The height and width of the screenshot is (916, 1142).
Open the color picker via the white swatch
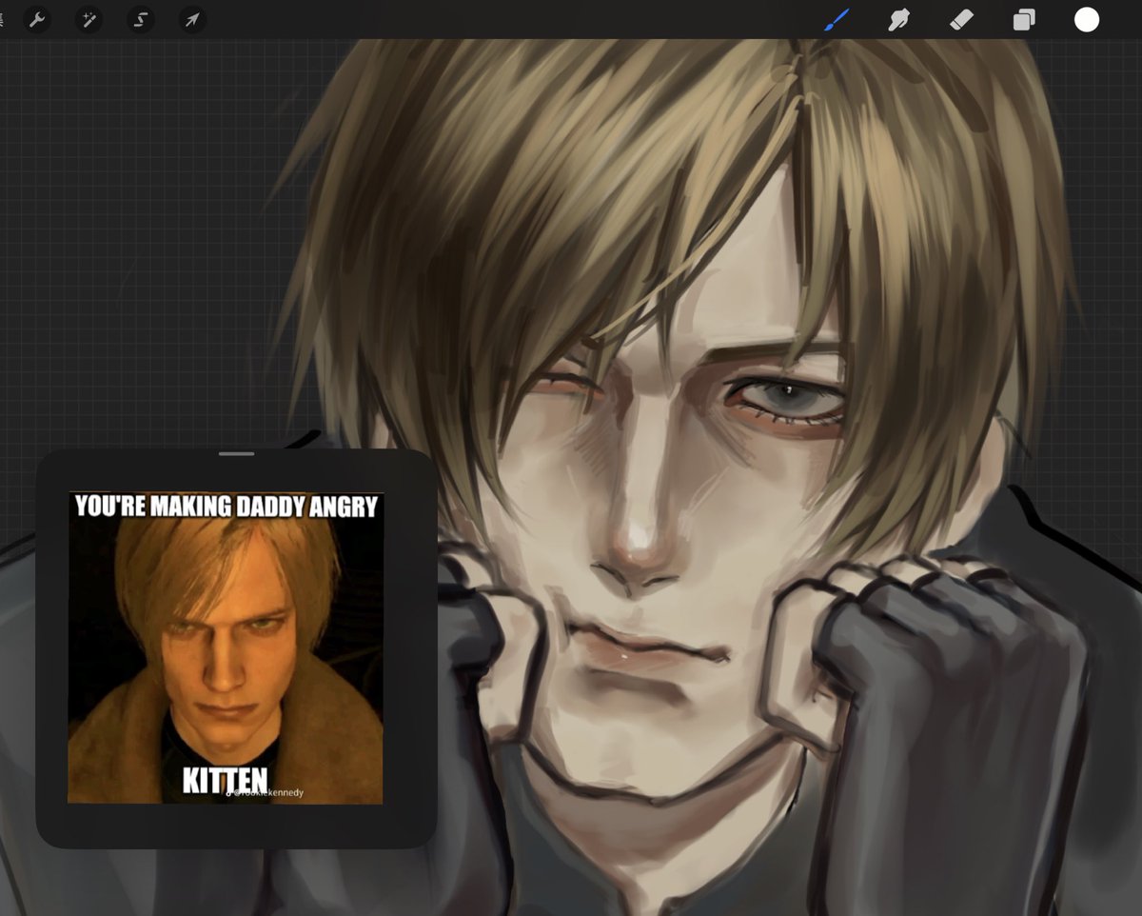[x=1086, y=20]
